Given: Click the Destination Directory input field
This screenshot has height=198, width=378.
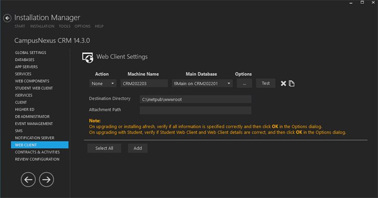Looking at the screenshot, I should [196, 99].
